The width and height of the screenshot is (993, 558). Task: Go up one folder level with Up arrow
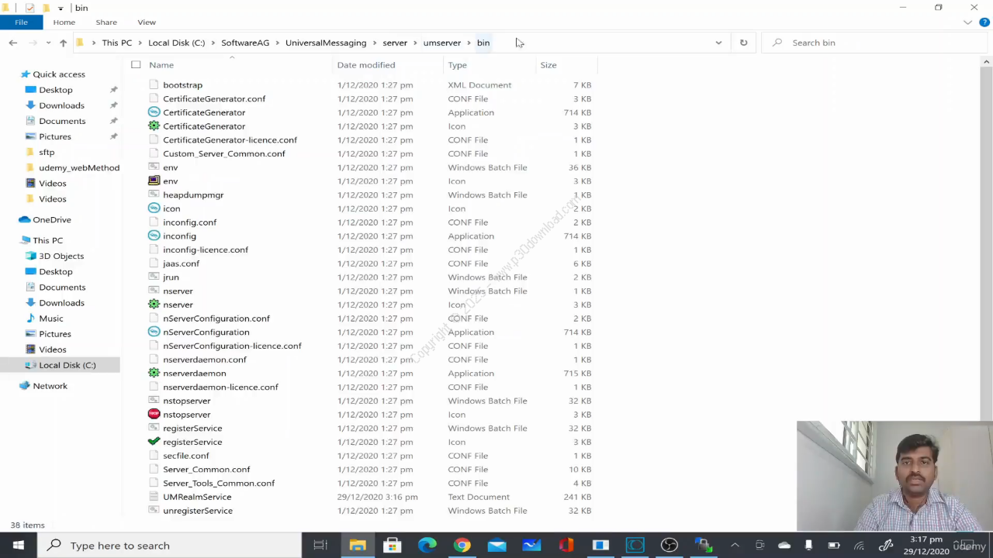tap(63, 43)
